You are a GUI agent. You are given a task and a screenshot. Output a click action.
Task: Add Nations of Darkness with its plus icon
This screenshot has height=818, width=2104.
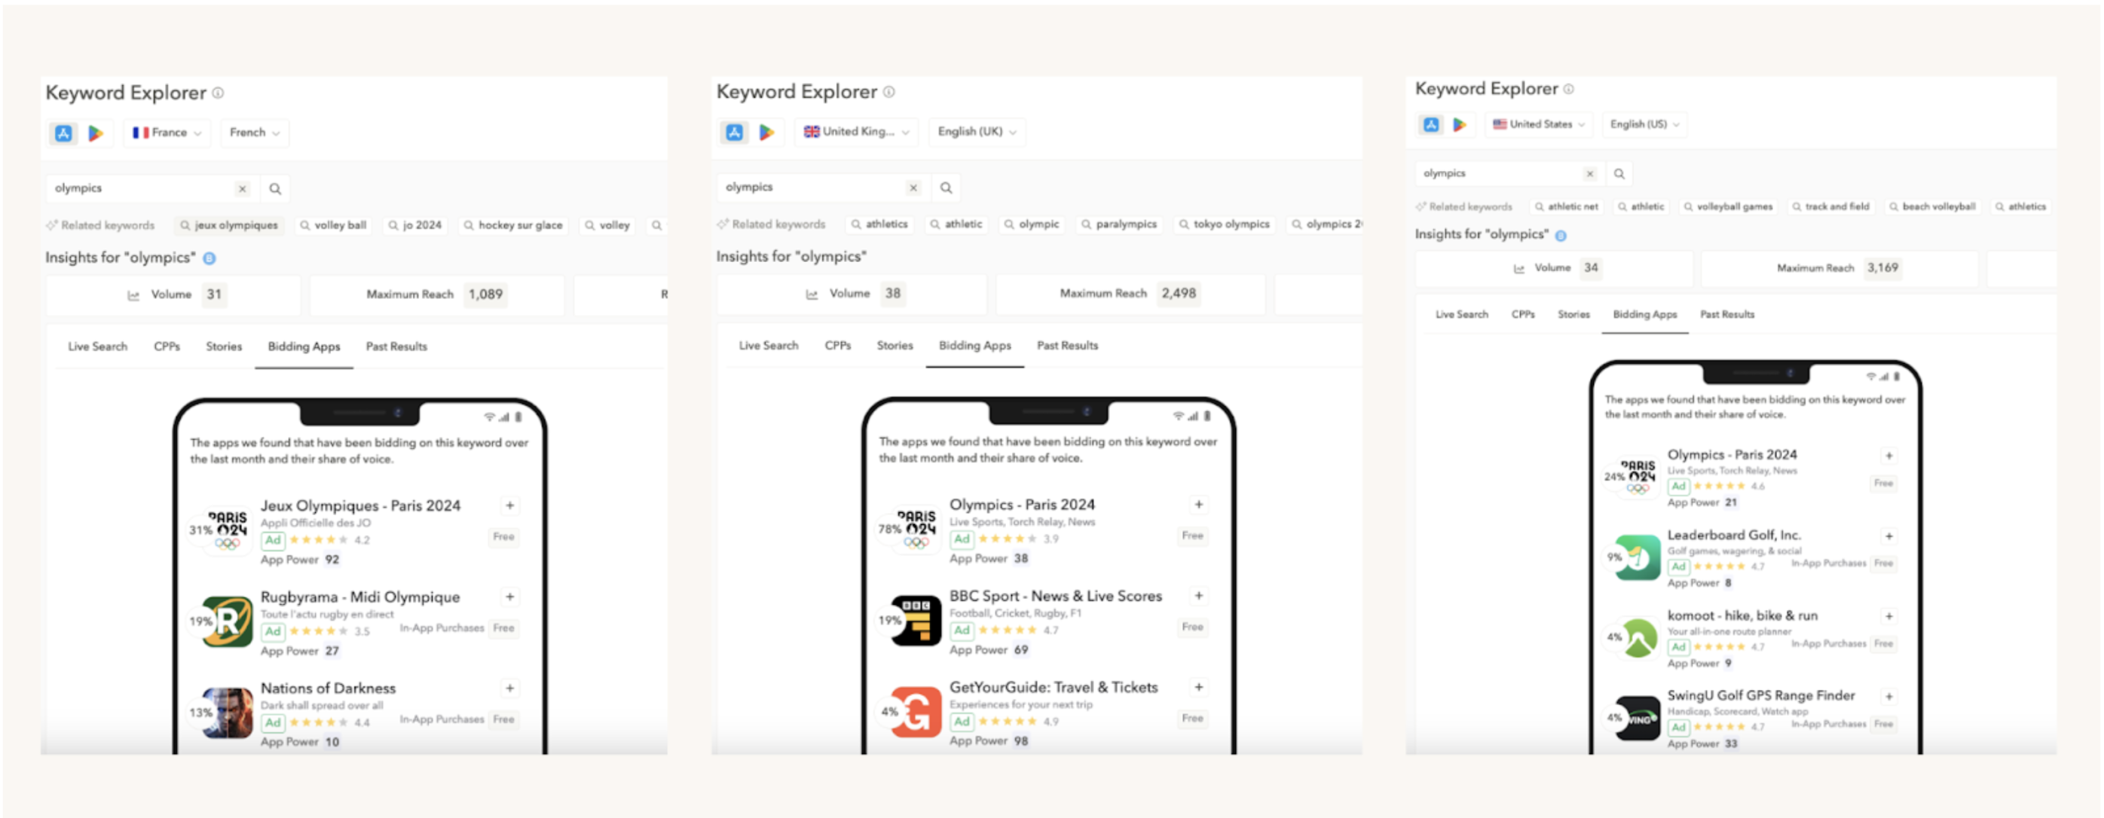coord(509,689)
